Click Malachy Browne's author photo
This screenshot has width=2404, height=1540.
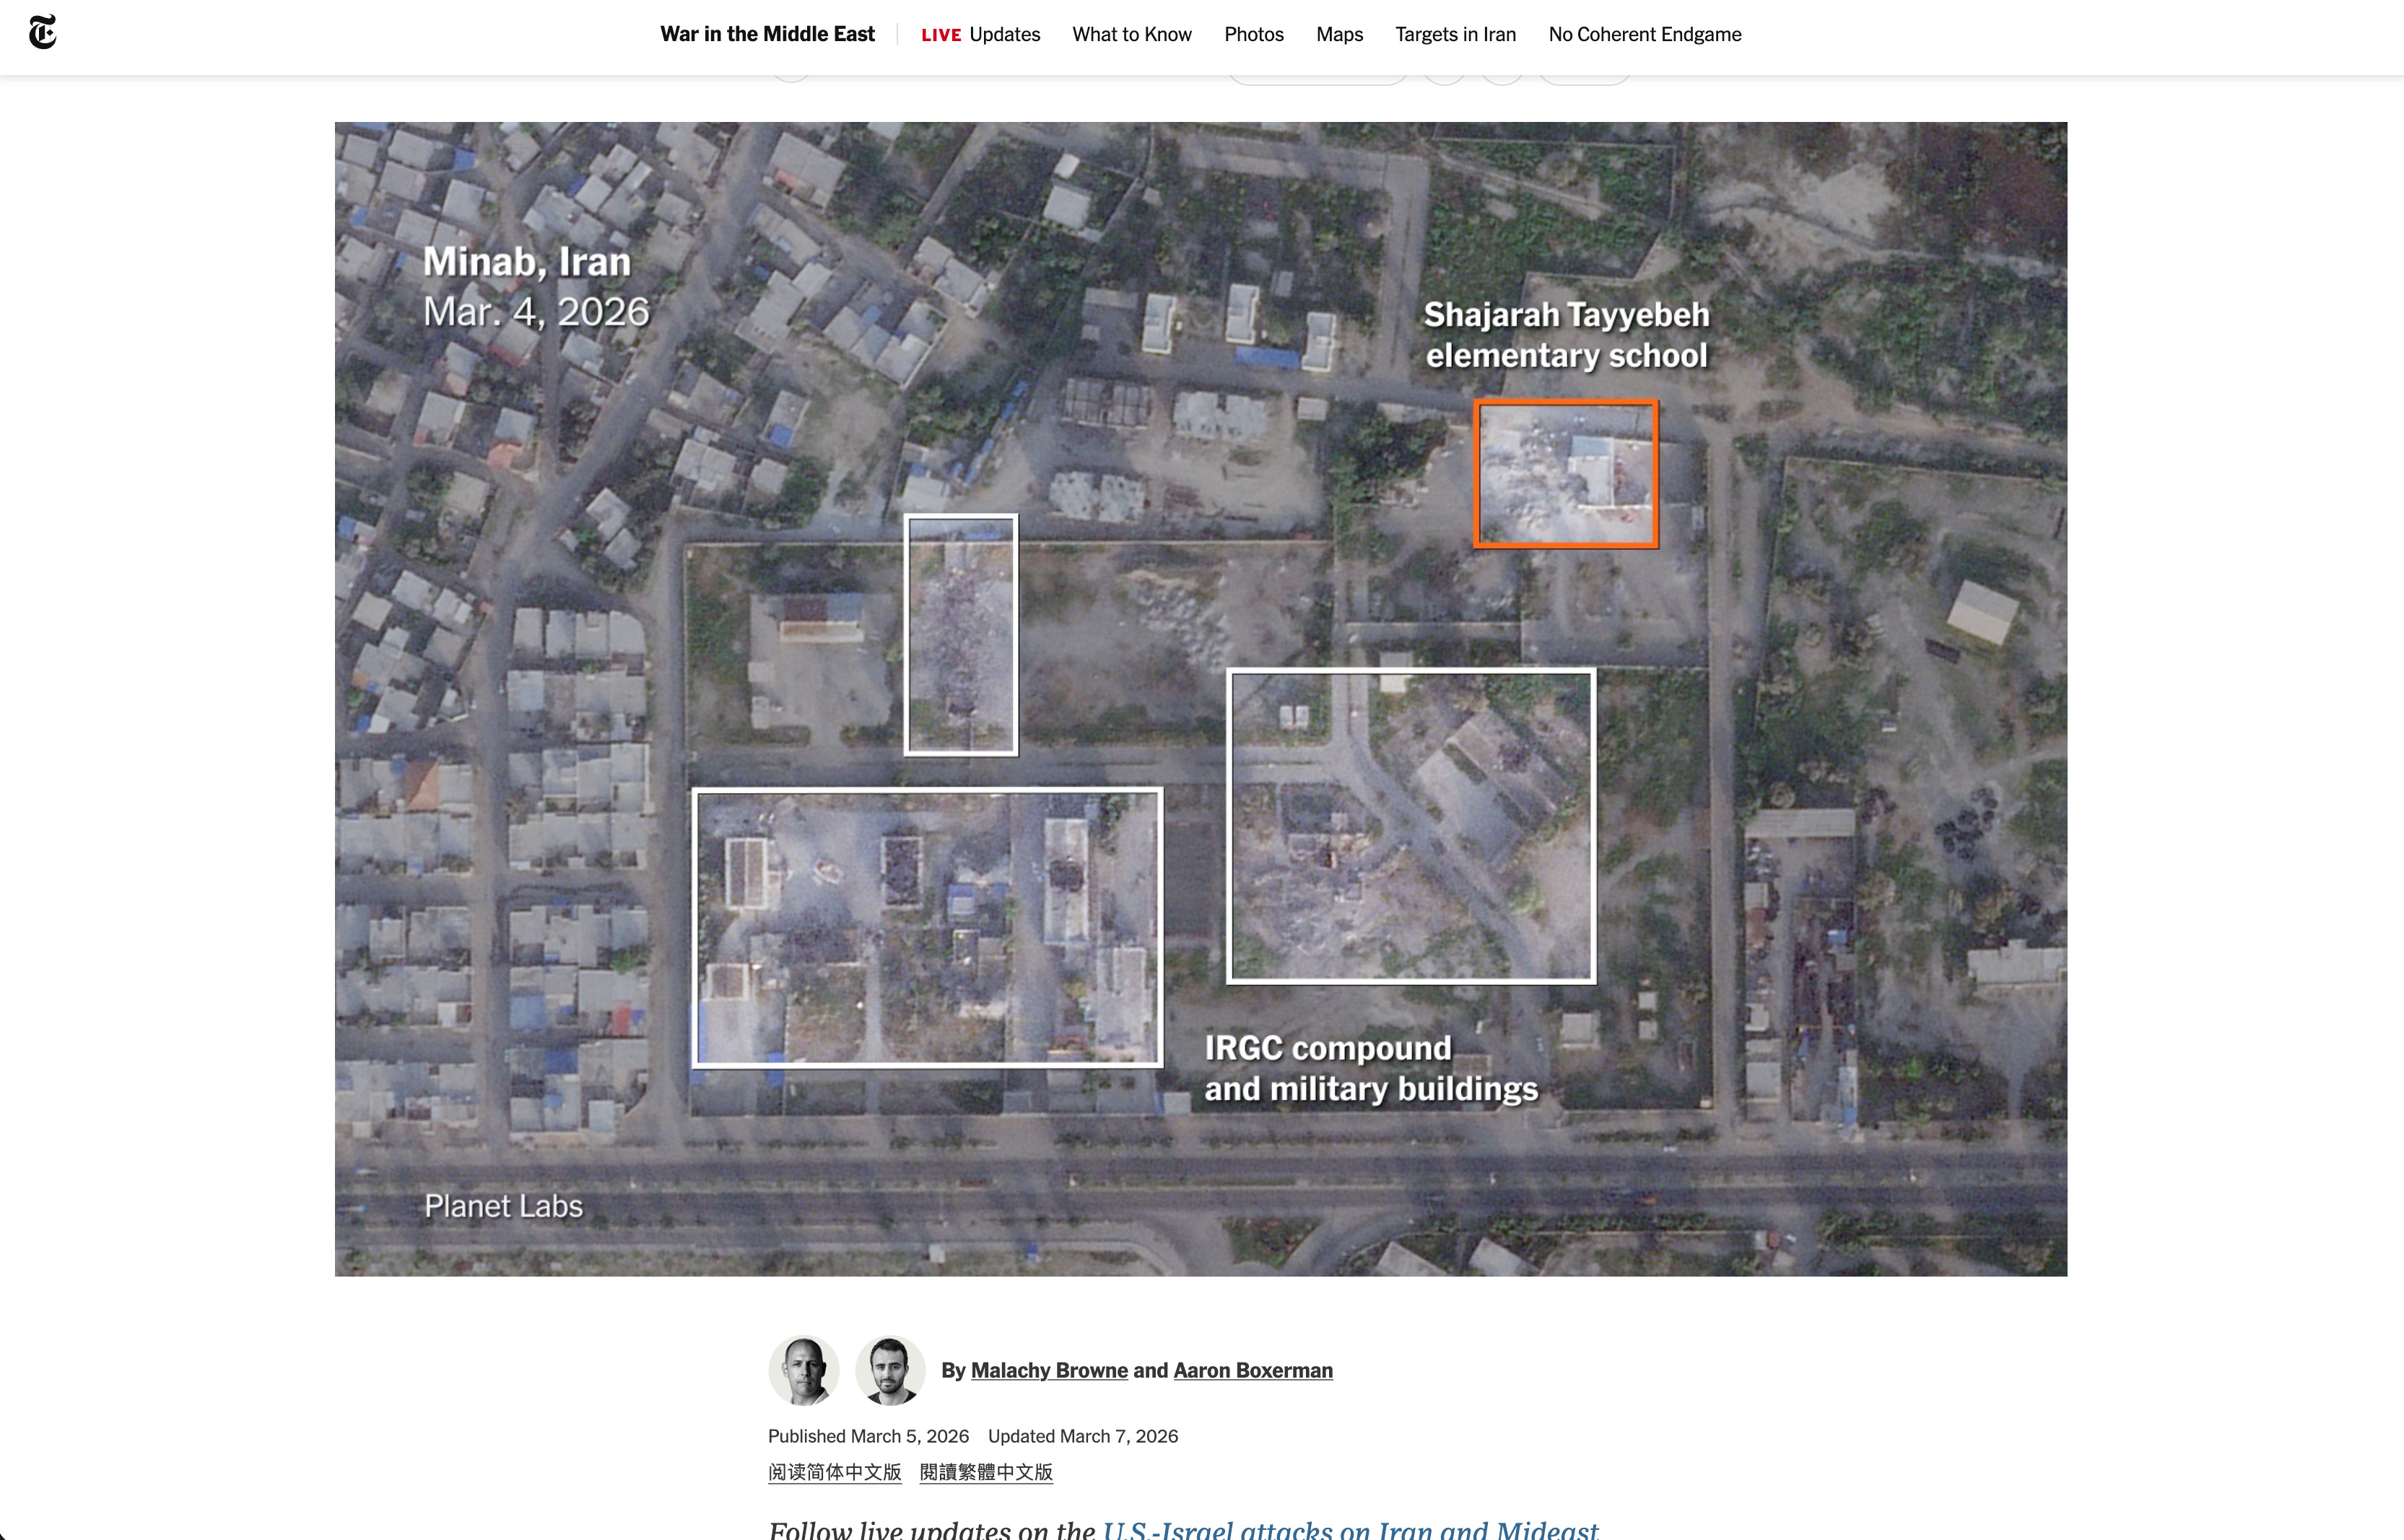pos(803,1370)
